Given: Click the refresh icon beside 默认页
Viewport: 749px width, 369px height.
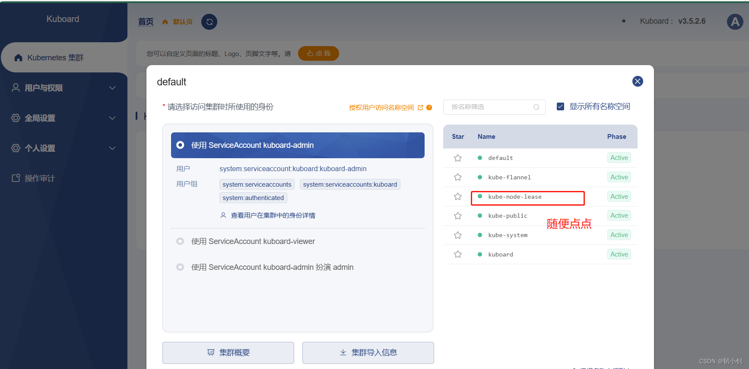Looking at the screenshot, I should click(x=209, y=22).
